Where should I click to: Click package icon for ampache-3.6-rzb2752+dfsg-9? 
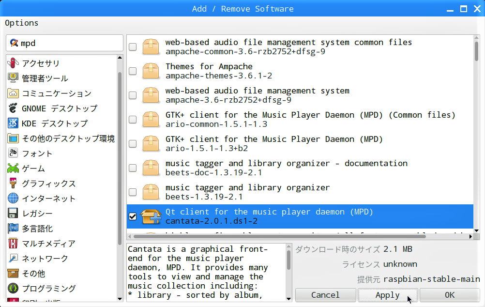tap(151, 95)
